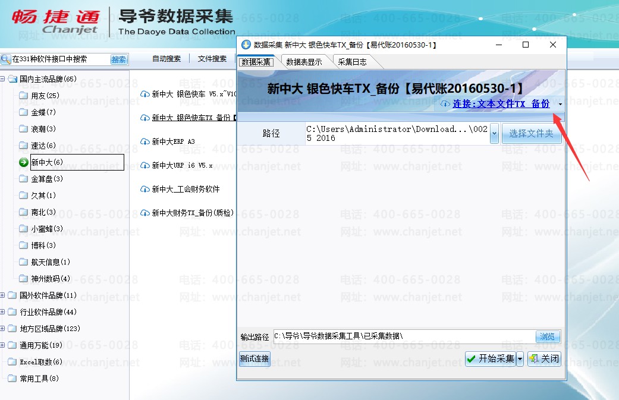
Task: Open the dropdown arrow beside 开始采集
Action: 520,358
